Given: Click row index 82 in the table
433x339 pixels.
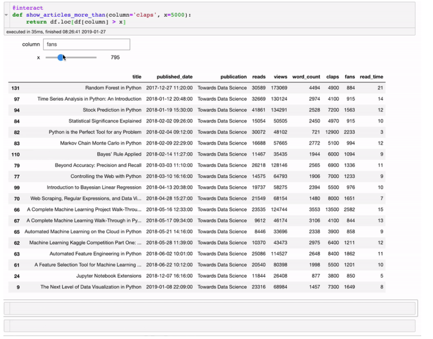Looking at the screenshot, I should pos(17,132).
